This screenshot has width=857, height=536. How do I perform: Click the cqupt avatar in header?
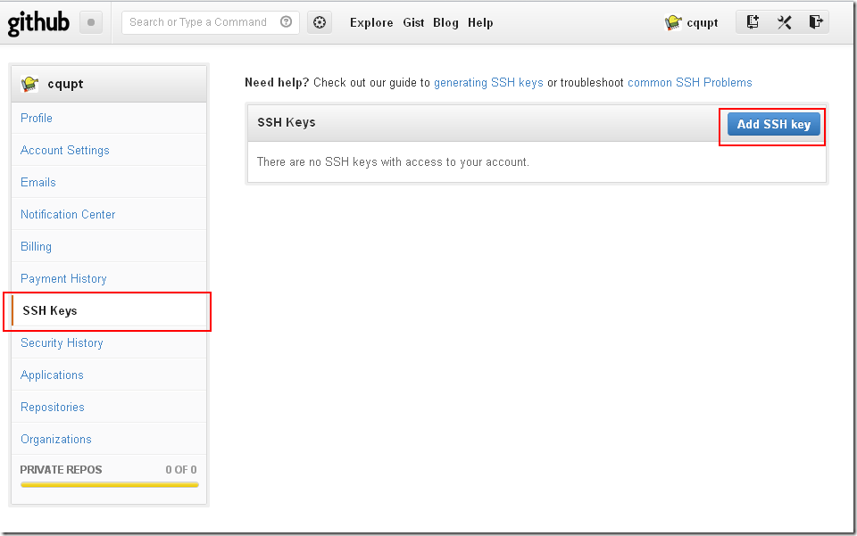pyautogui.click(x=673, y=22)
